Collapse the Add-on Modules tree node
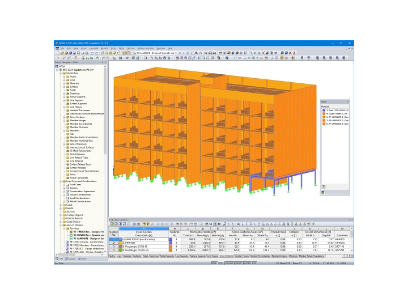Screen dimensions: 408x306 (61, 225)
